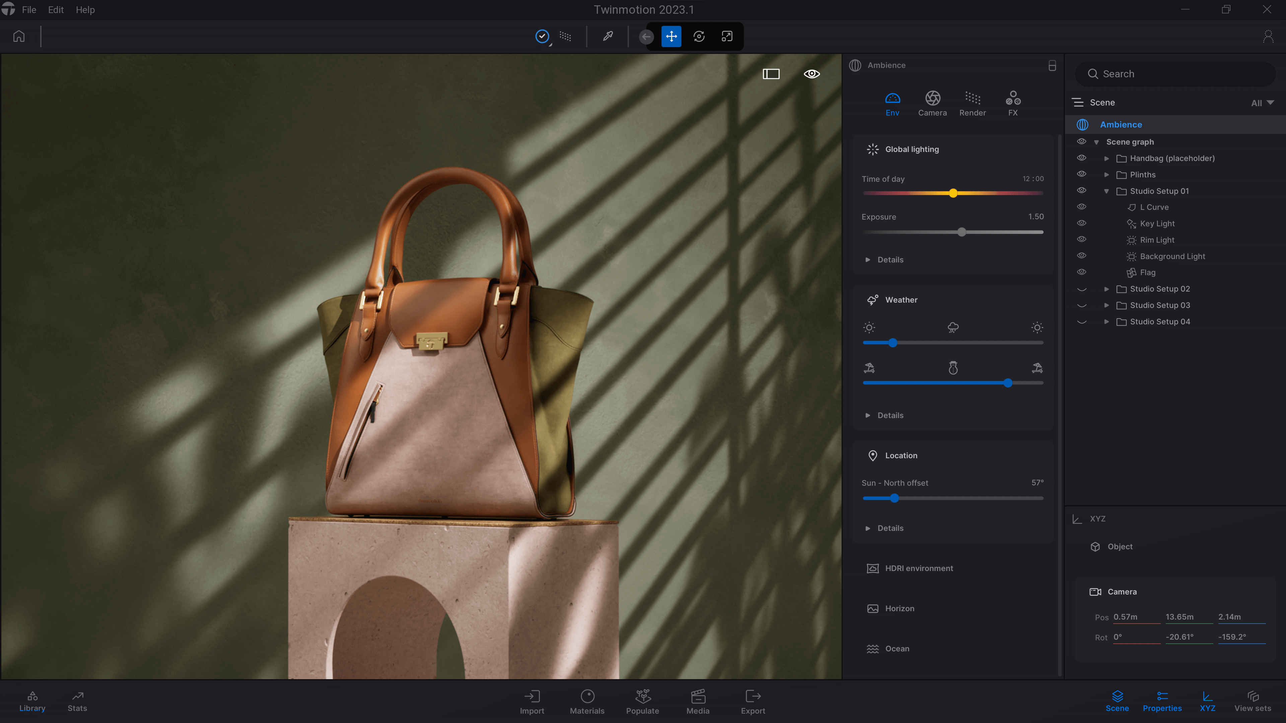Open the viewport eye view settings
This screenshot has height=723, width=1286.
812,74
